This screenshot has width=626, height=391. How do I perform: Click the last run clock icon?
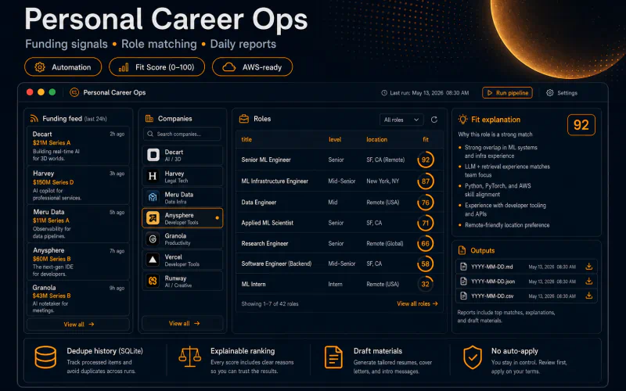(384, 92)
